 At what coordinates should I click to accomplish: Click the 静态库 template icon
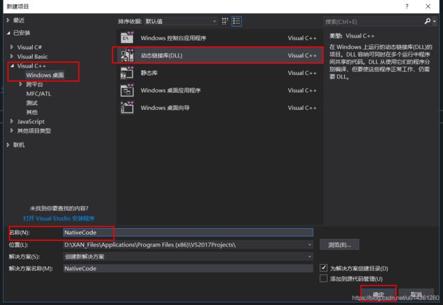pos(127,73)
